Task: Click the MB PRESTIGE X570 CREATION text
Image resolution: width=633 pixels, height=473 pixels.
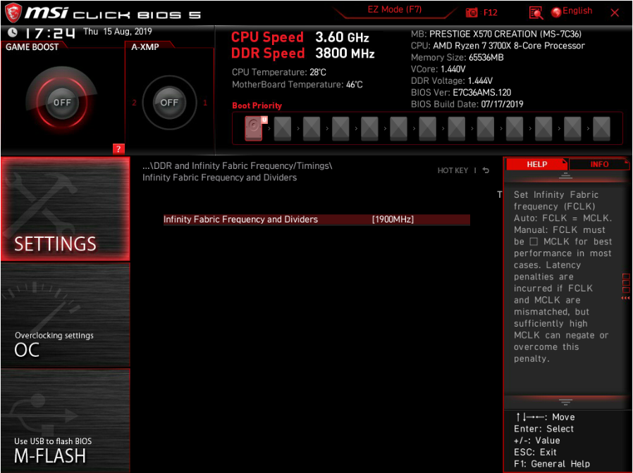Action: [x=496, y=34]
